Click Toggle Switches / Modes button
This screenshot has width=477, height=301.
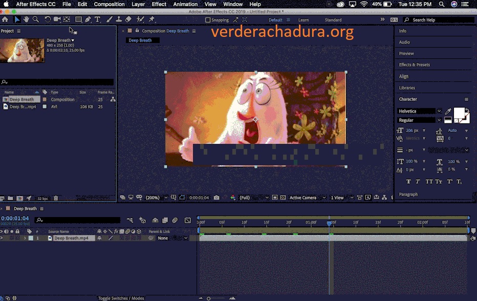(121, 298)
